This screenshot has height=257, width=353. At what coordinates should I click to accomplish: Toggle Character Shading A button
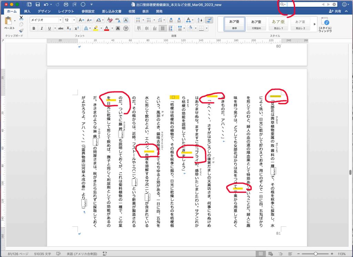click(118, 28)
